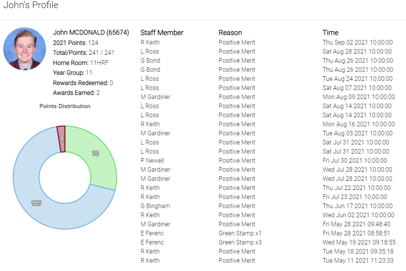Click the John MCDONALD (65674) name
The height and width of the screenshot is (271, 406).
point(91,32)
